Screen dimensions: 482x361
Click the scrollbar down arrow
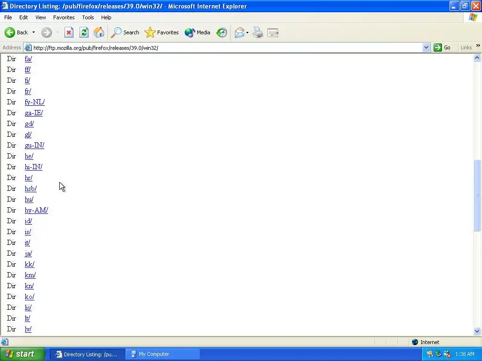coord(477,331)
